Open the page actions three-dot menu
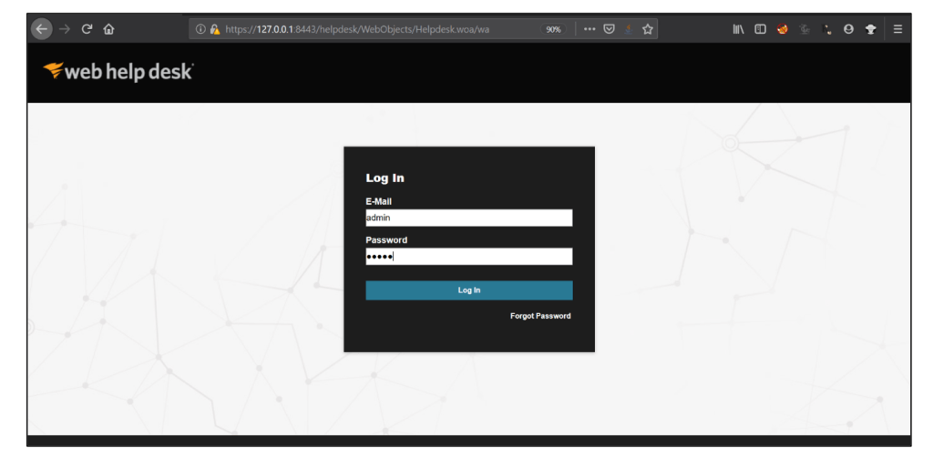The height and width of the screenshot is (457, 933). [590, 29]
